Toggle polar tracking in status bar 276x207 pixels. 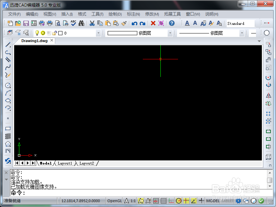(179, 201)
